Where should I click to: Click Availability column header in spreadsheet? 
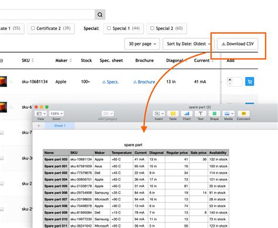(218, 153)
